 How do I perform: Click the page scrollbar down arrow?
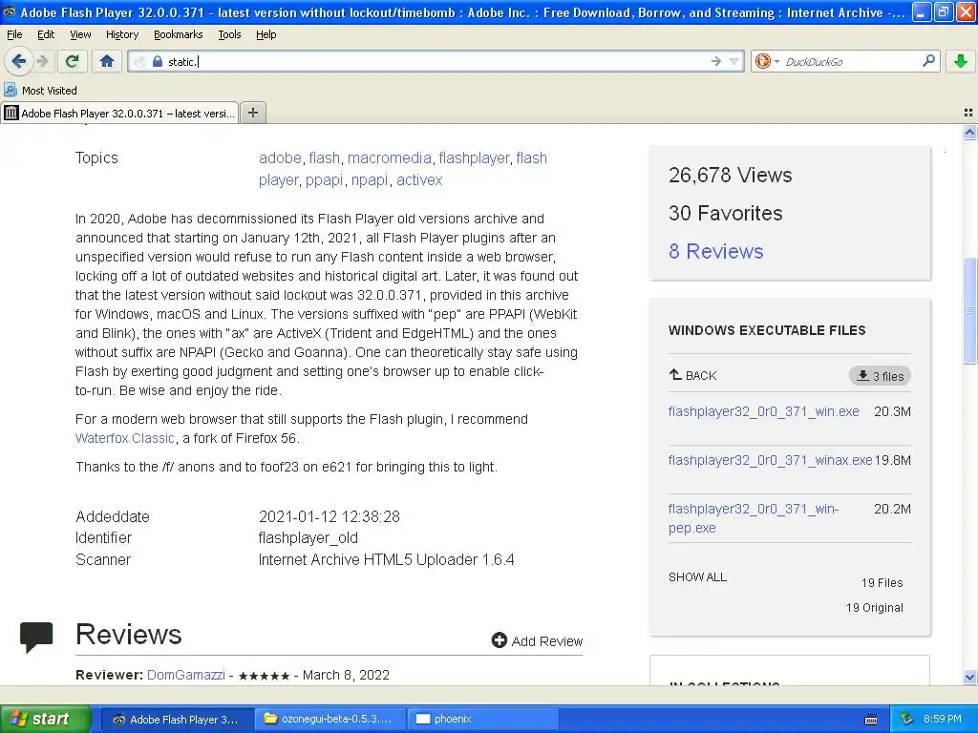[969, 677]
